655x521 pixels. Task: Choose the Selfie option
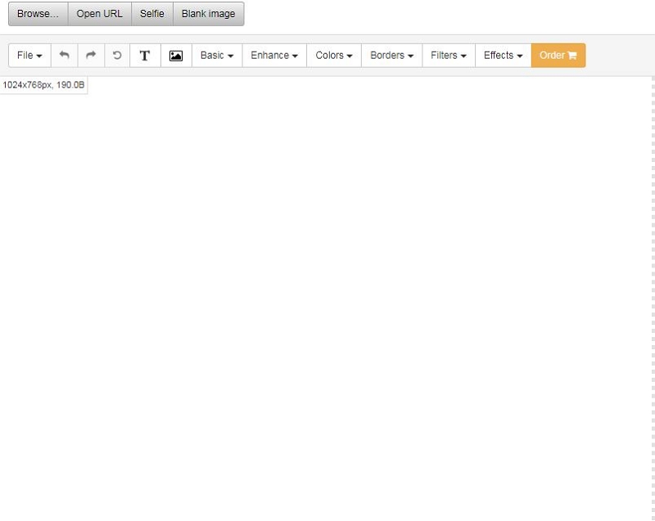click(x=152, y=14)
